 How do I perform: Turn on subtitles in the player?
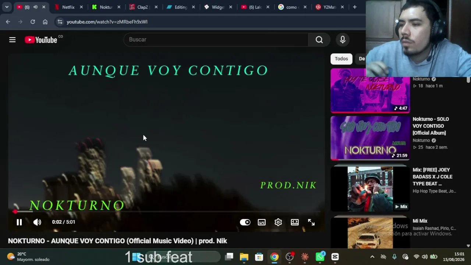[262, 222]
